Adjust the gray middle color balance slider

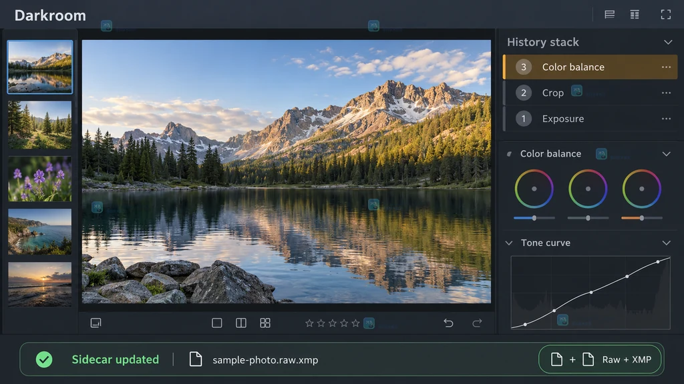[x=588, y=218]
